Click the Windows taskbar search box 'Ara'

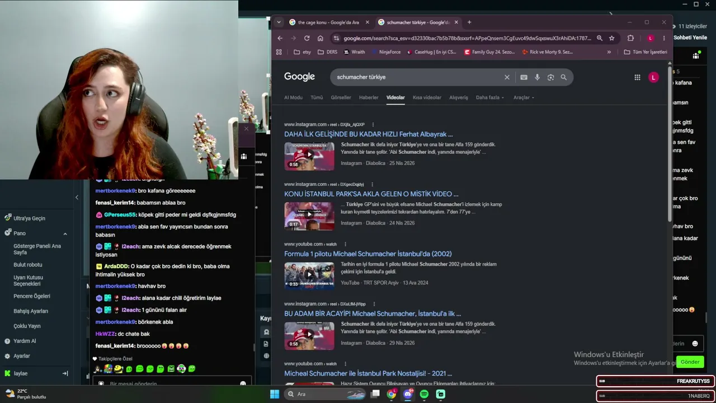[326, 394]
